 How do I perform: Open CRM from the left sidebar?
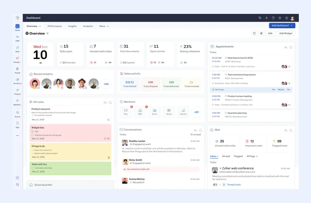pos(18,37)
